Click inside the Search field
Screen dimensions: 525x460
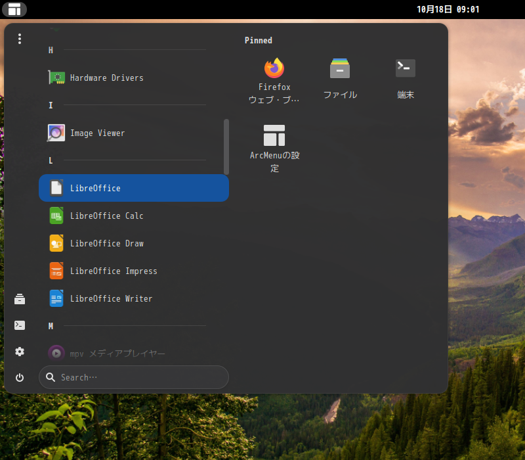point(133,377)
